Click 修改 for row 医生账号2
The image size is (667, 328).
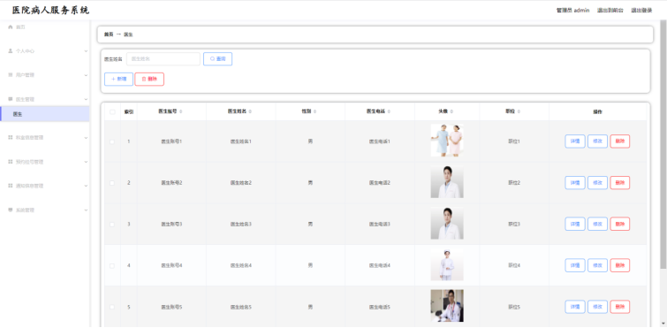(598, 183)
